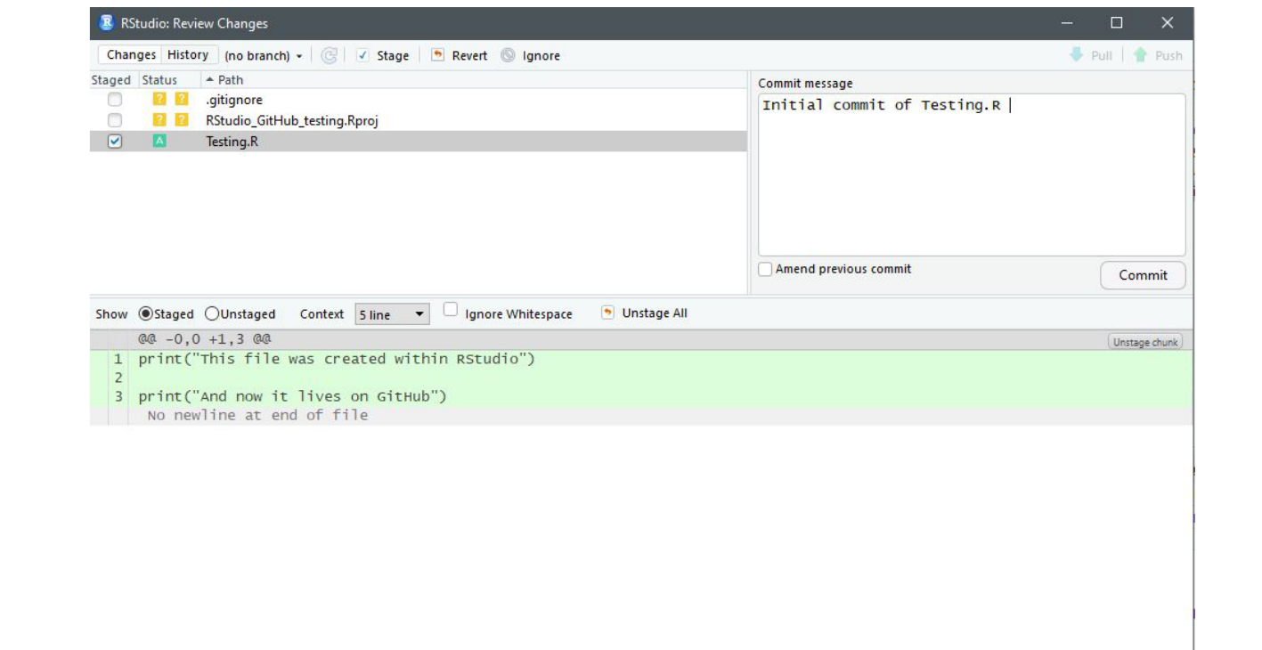Screen dimensions: 1262x650
Task: Click the 'No newline at end of file' note
Action: click(x=257, y=415)
